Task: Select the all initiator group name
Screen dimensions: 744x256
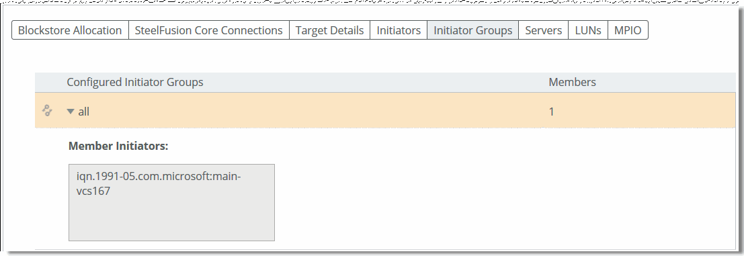Action: 84,112
